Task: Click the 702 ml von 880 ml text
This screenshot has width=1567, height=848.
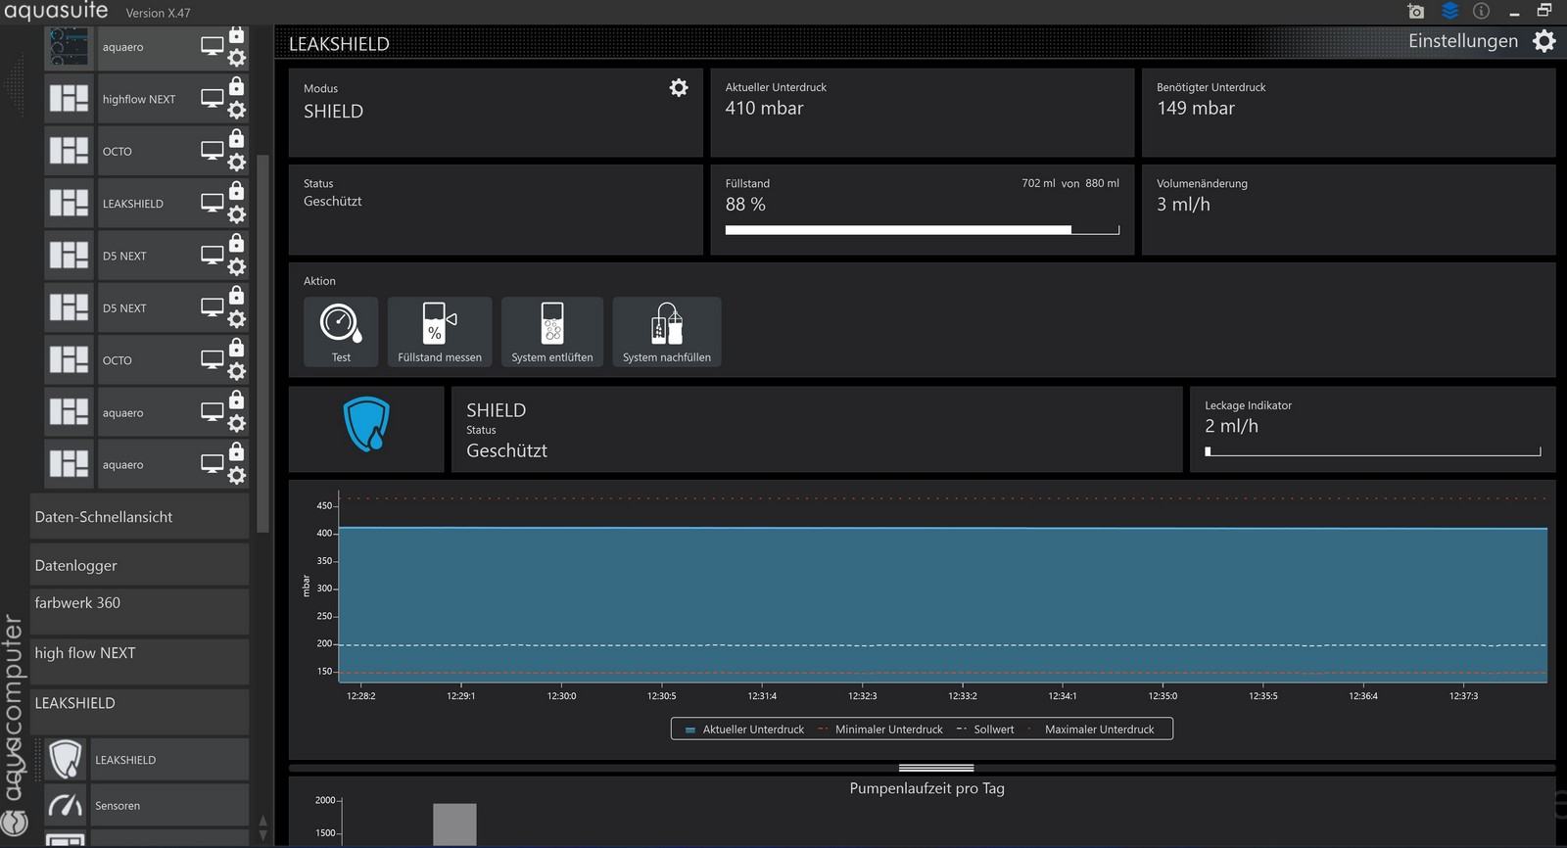Action: 1069,183
